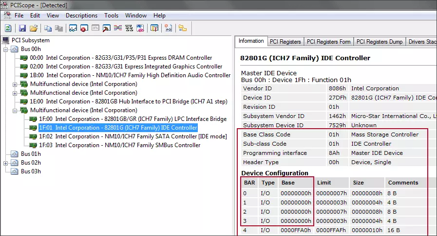Screen dimensions: 437x236
Task: Click the card icon of device 1F:03
Action: point(33,145)
